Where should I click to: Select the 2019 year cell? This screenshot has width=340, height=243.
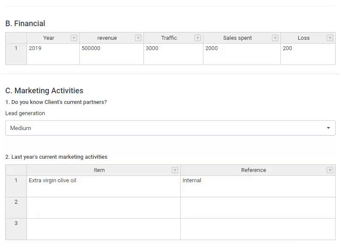[53, 54]
